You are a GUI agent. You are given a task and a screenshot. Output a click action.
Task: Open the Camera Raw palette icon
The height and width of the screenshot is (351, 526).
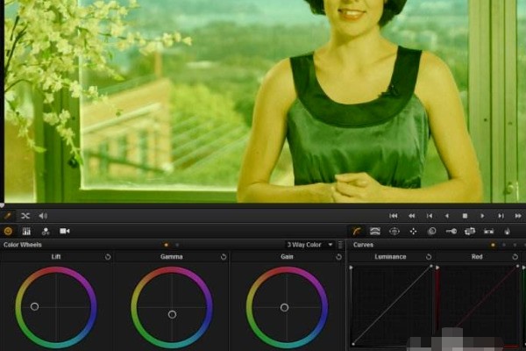click(x=64, y=231)
